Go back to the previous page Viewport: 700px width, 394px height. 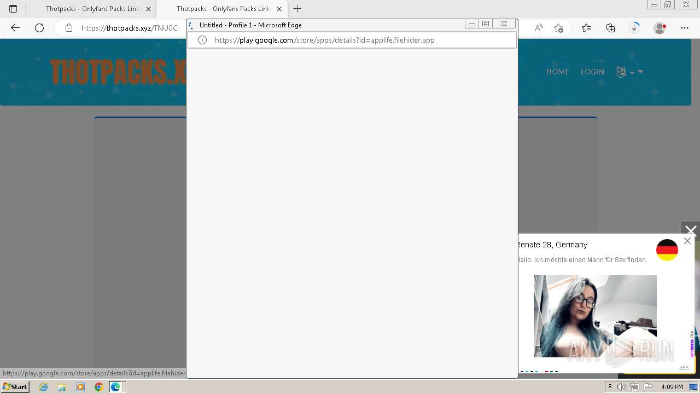pos(15,28)
